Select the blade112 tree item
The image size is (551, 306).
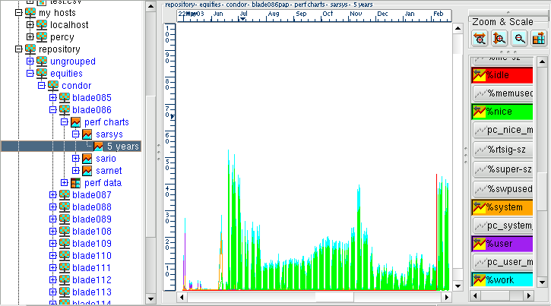tap(92, 280)
